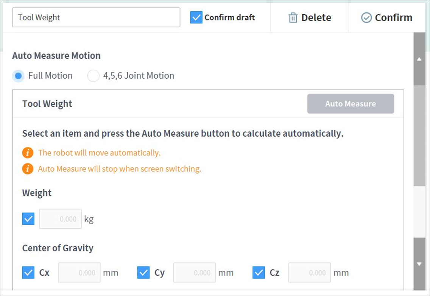Disable the Cx center of gravity checkbox
The image size is (430, 296).
click(x=28, y=273)
